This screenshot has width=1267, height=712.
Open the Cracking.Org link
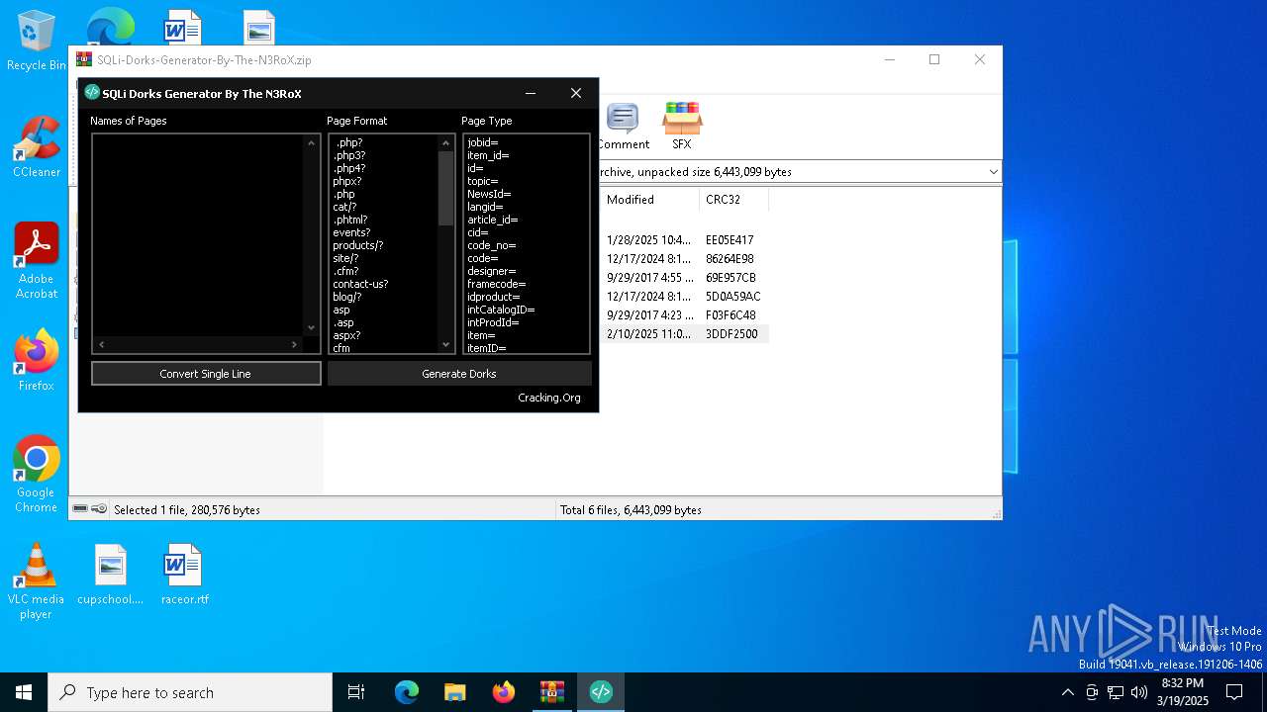549,398
